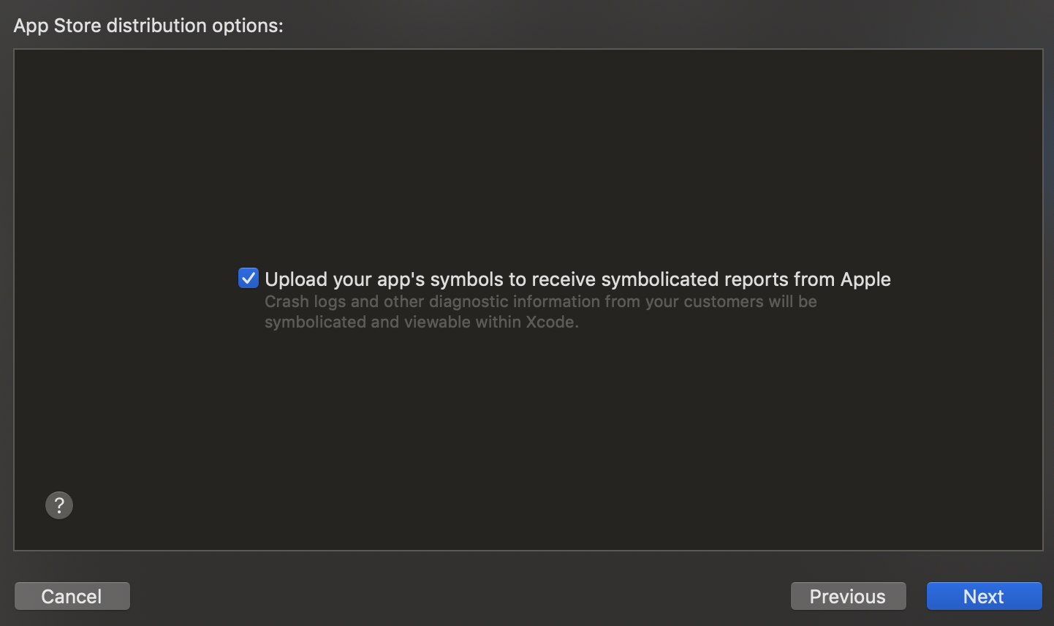1054x626 pixels.
Task: Click the upload symbols option label text
Action: (x=577, y=279)
